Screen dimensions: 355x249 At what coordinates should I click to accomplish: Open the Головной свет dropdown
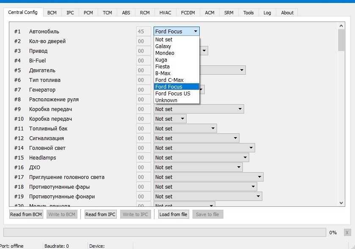tap(204, 148)
